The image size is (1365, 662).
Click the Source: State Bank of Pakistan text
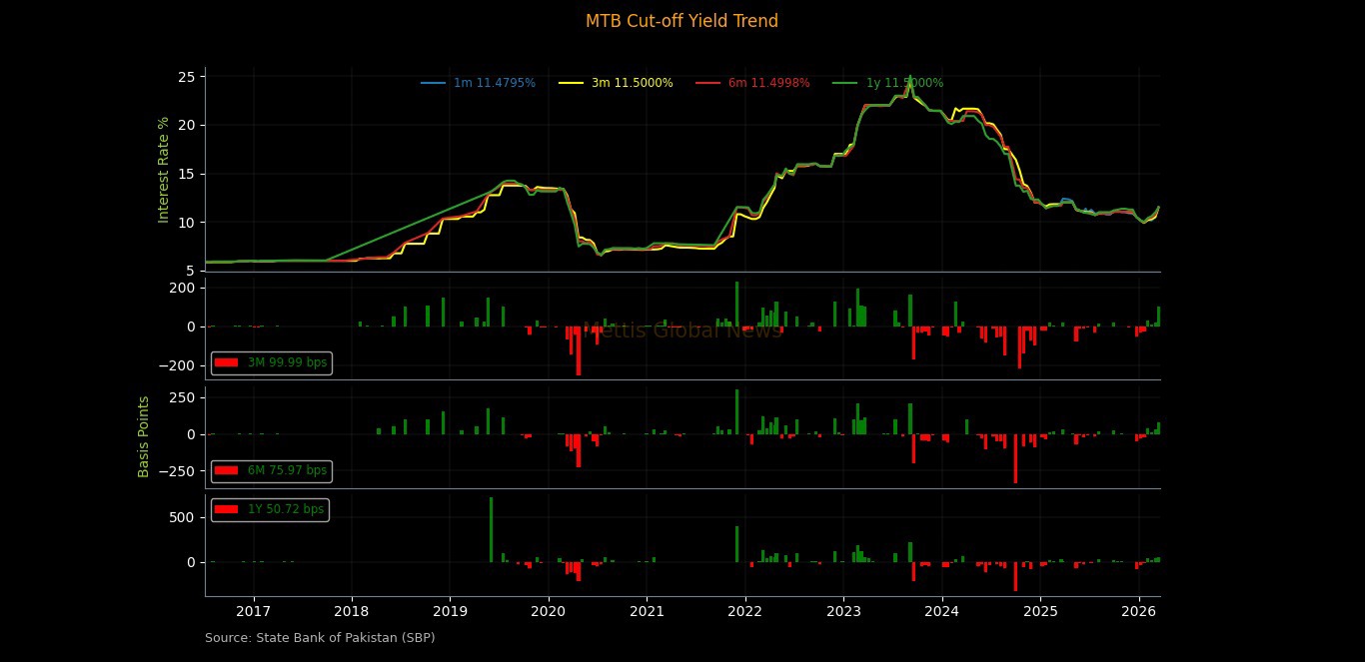320,637
